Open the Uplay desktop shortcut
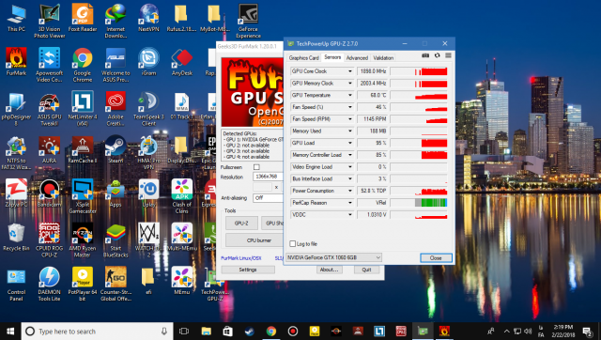 148,193
